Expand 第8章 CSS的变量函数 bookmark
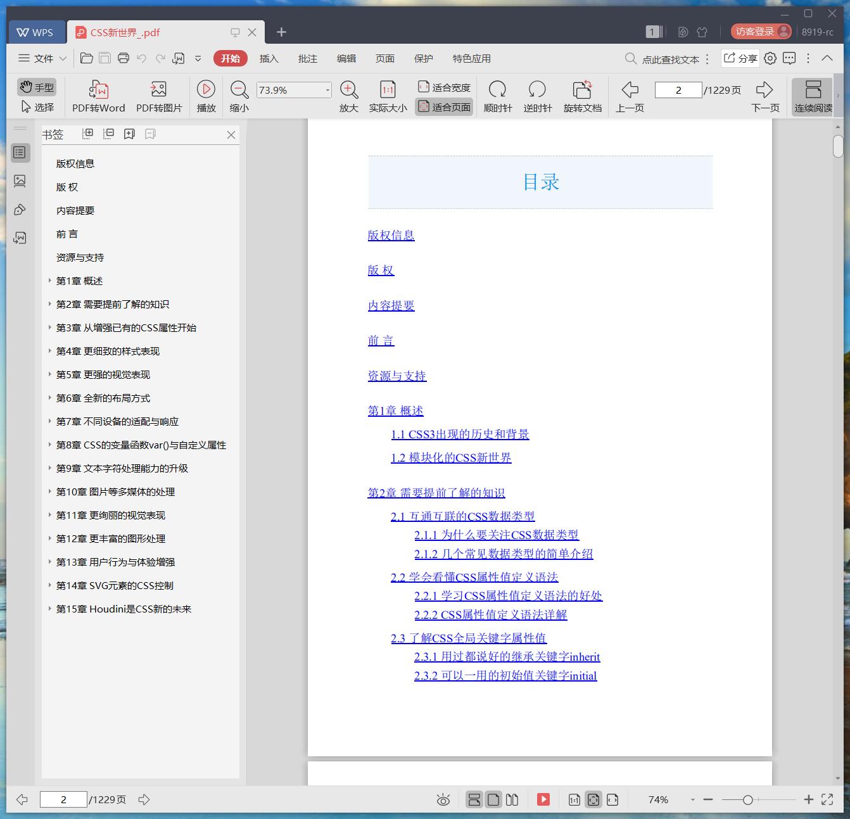This screenshot has width=850, height=819. (x=51, y=445)
